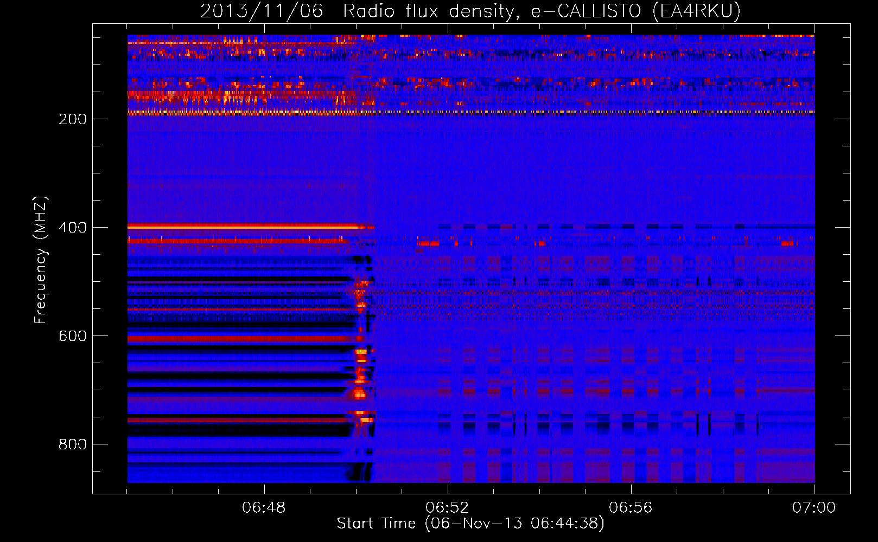The height and width of the screenshot is (542, 878).
Task: Click the 'Start Time (06-Nov-13 06:44:38)' axis label
Action: click(x=470, y=524)
